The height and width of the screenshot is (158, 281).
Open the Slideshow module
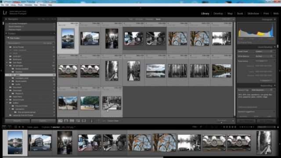pyautogui.click(x=253, y=14)
